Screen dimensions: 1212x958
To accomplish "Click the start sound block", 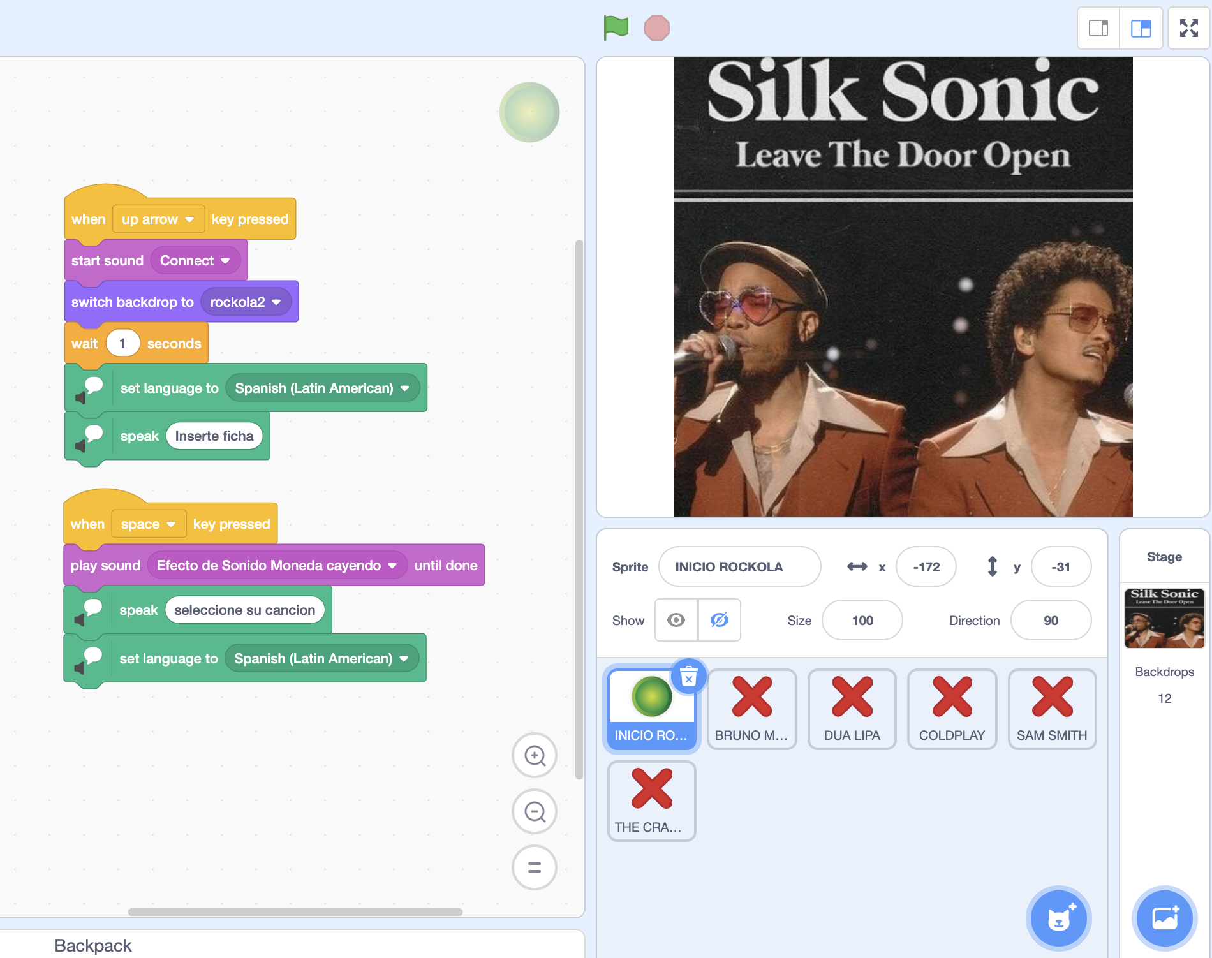I will (x=107, y=261).
